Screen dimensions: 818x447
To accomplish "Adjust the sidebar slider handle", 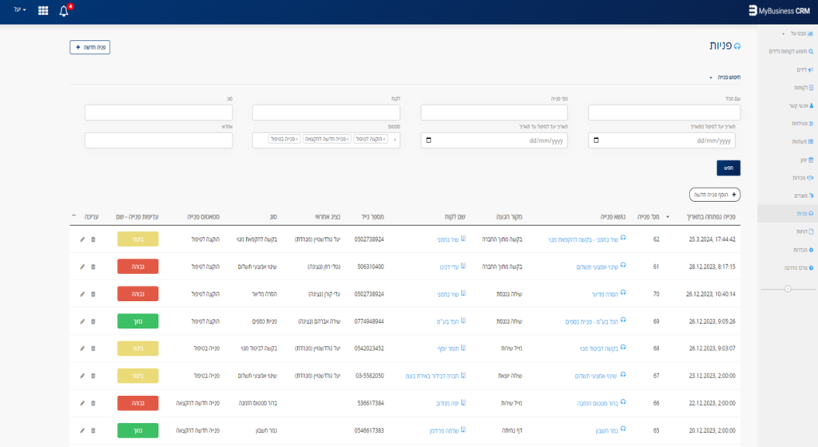I will click(x=788, y=289).
